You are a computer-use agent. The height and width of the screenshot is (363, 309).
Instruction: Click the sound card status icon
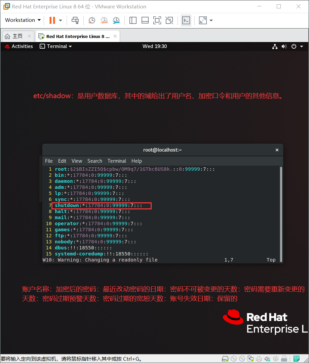coord(268,359)
